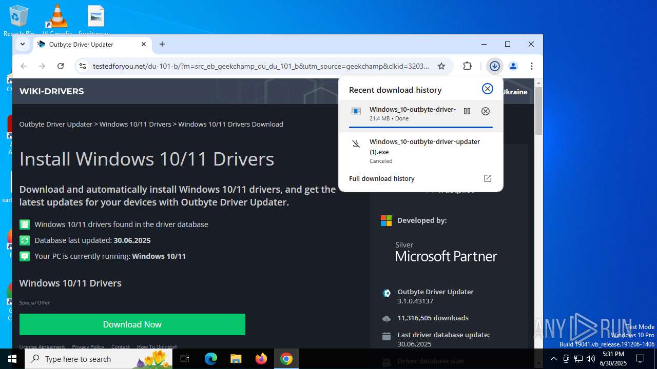Open Task View on the taskbar

pyautogui.click(x=185, y=359)
